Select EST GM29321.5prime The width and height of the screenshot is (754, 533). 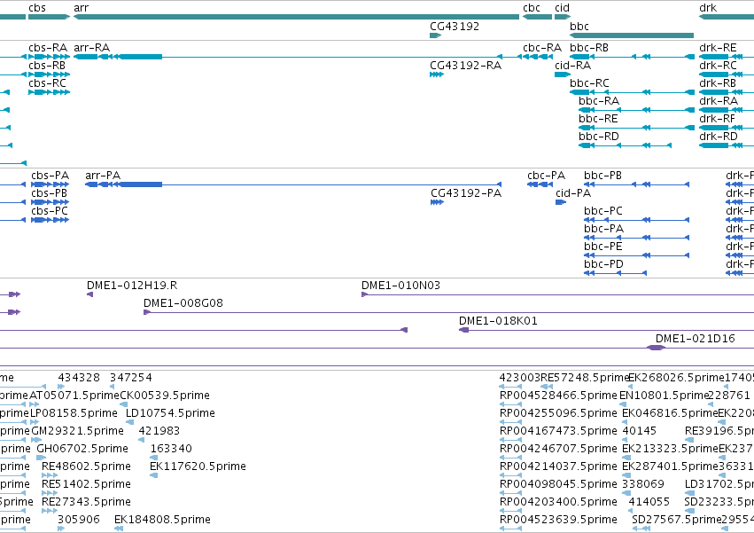[36, 440]
